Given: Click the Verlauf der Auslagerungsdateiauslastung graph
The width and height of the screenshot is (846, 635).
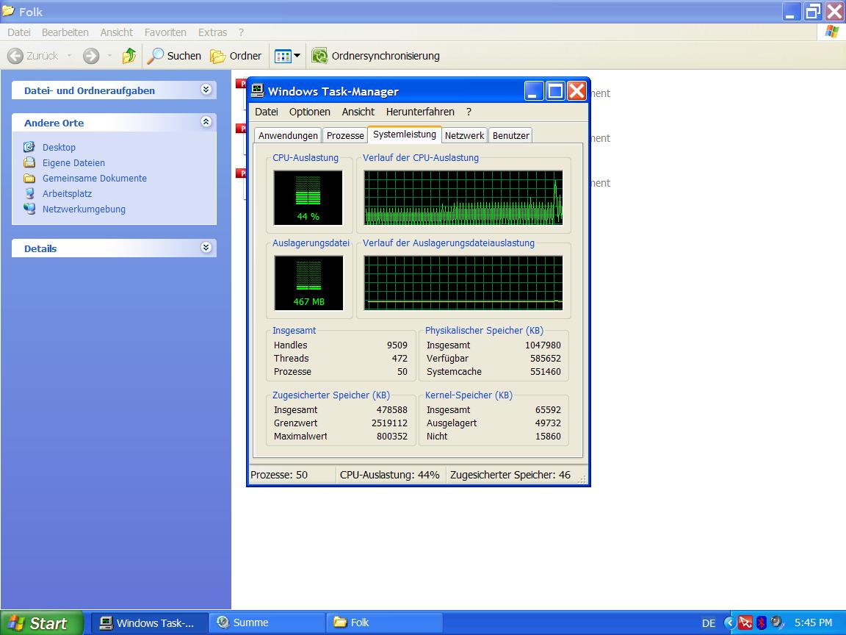Looking at the screenshot, I should pyautogui.click(x=463, y=283).
